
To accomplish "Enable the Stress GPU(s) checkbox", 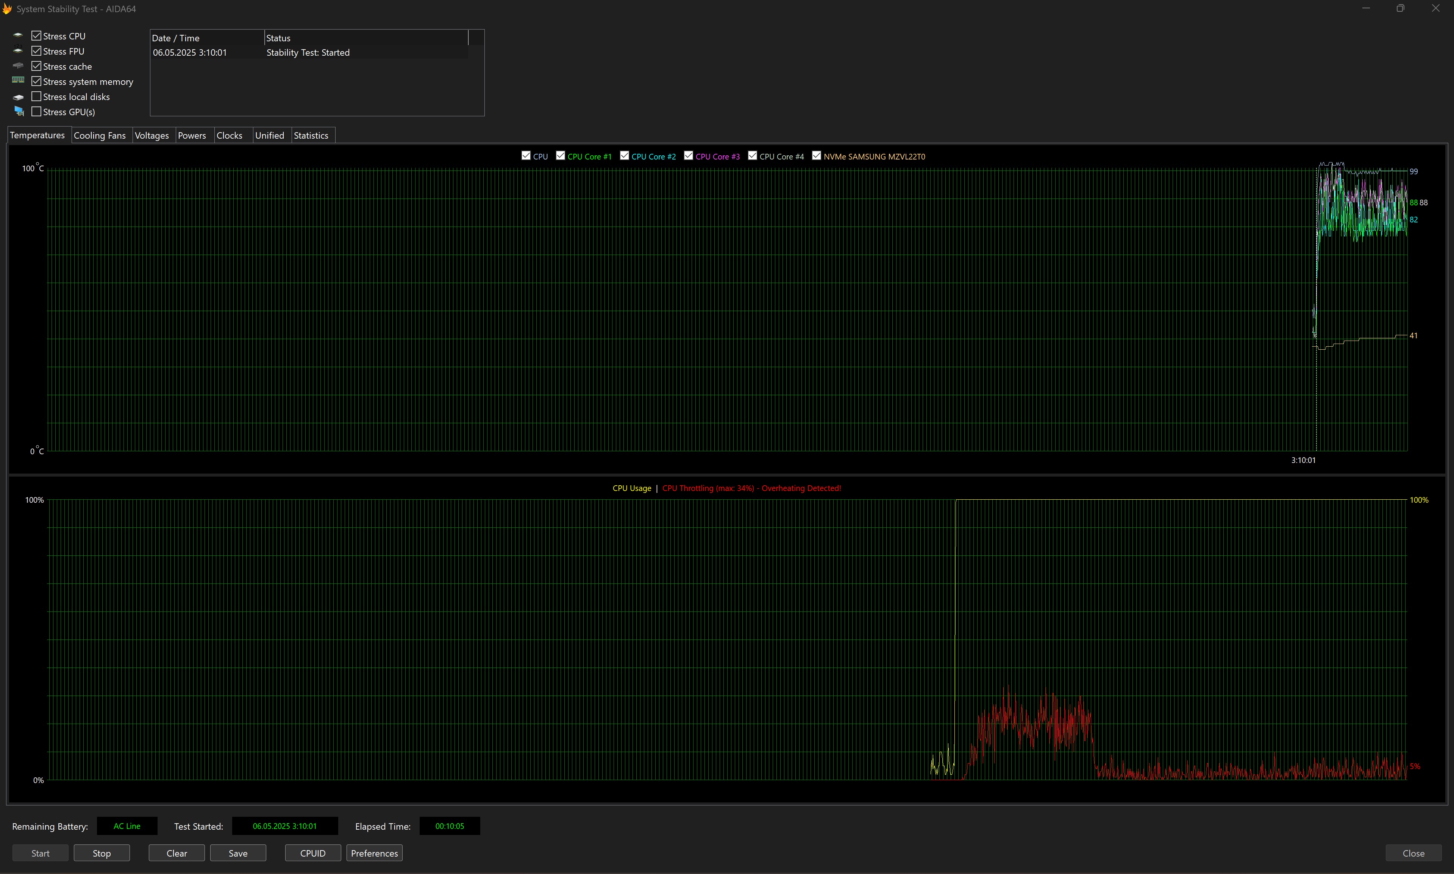I will click(36, 111).
